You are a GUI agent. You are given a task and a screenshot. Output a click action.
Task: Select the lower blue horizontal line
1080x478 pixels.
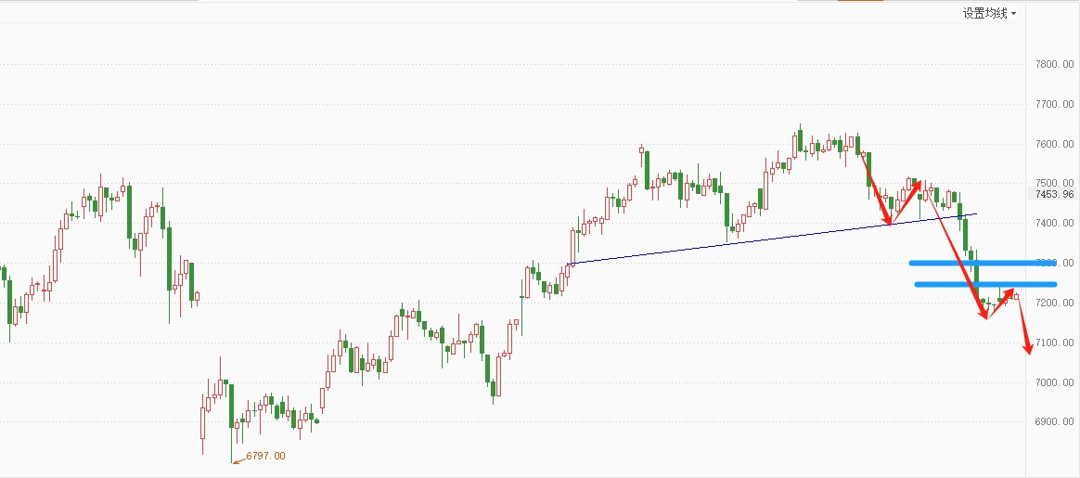click(x=985, y=284)
